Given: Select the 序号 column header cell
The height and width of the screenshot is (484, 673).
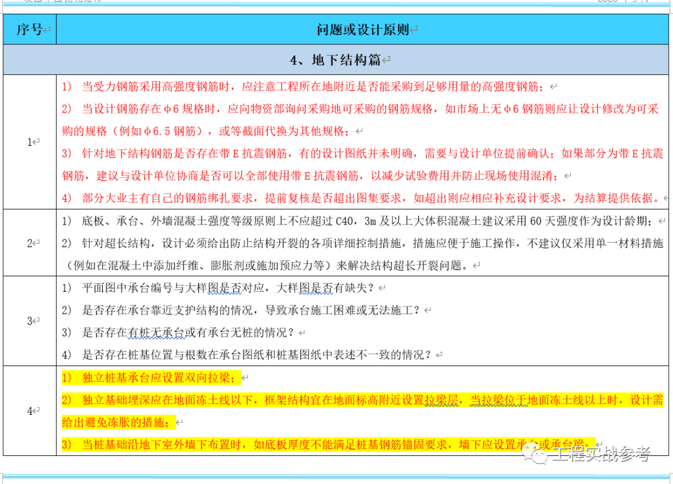Looking at the screenshot, I should point(29,29).
